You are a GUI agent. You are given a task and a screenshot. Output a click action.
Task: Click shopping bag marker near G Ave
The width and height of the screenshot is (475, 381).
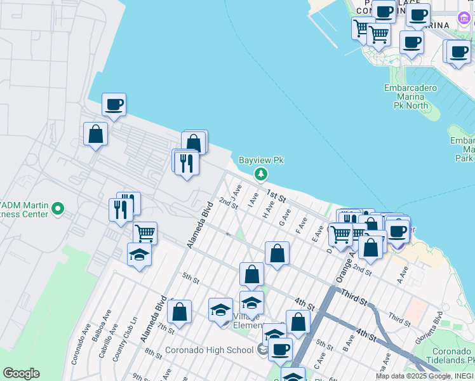277,255
